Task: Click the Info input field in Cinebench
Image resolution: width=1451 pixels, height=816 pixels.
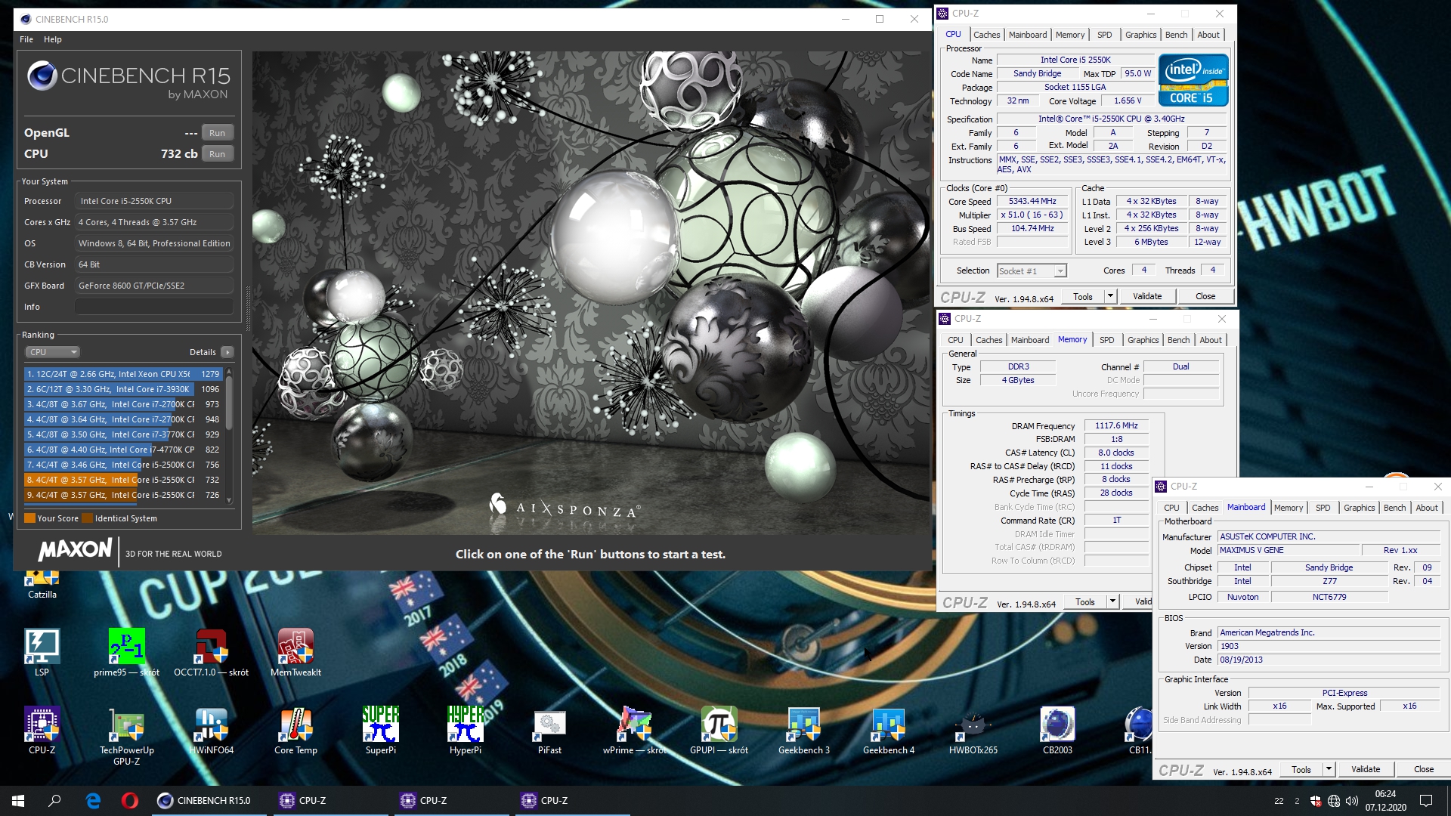Action: coord(153,307)
